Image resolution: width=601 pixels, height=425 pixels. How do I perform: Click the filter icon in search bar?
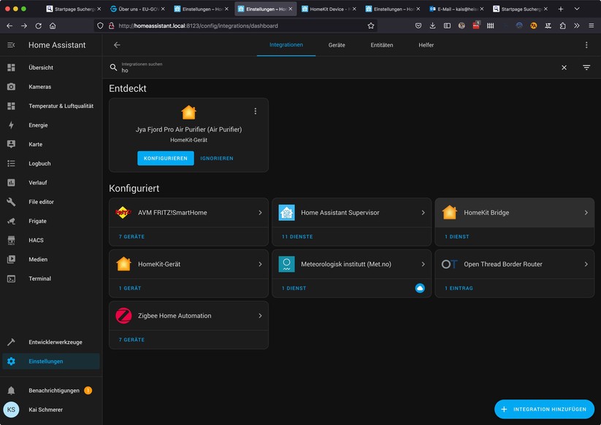pos(586,68)
